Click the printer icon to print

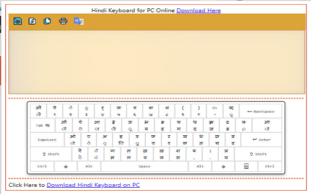click(x=63, y=21)
